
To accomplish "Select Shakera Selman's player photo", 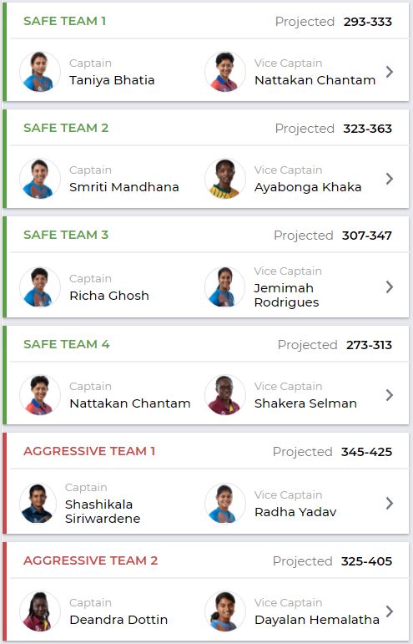I will click(225, 395).
